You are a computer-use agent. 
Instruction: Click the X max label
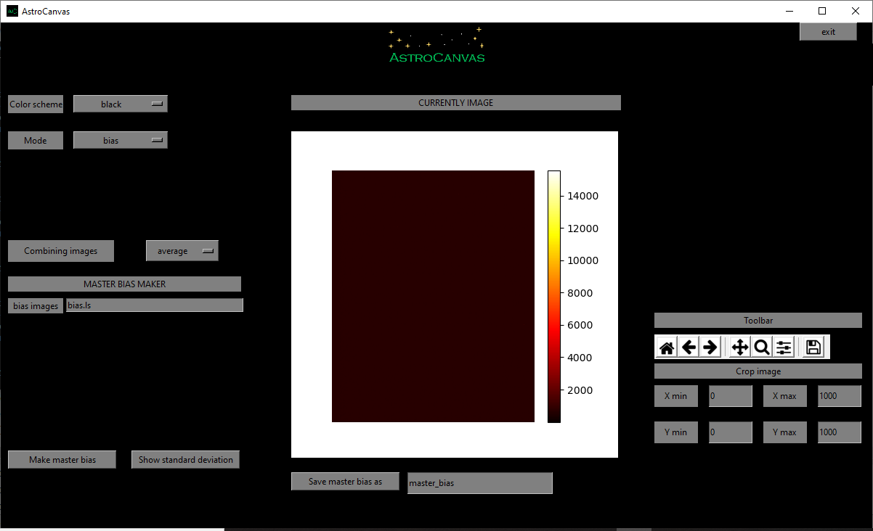785,396
